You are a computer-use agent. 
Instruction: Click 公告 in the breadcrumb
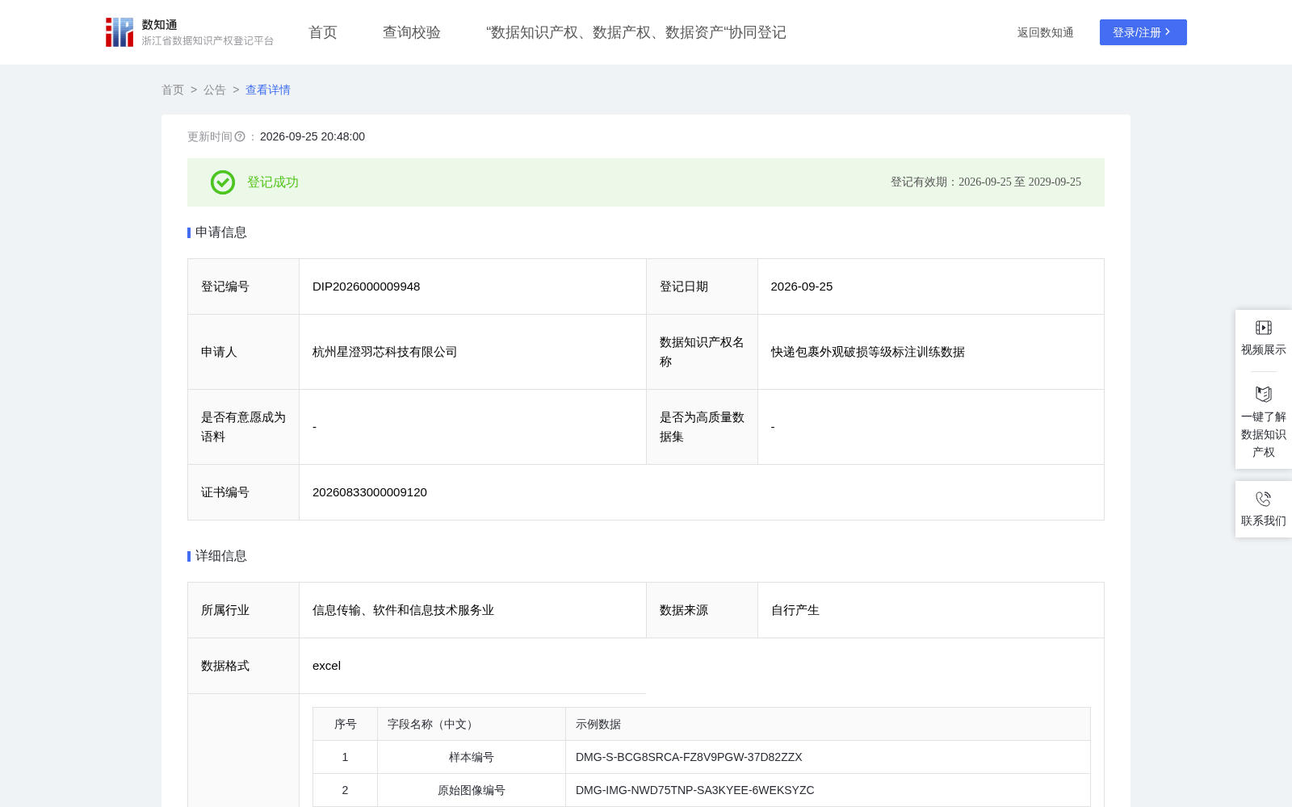215,90
